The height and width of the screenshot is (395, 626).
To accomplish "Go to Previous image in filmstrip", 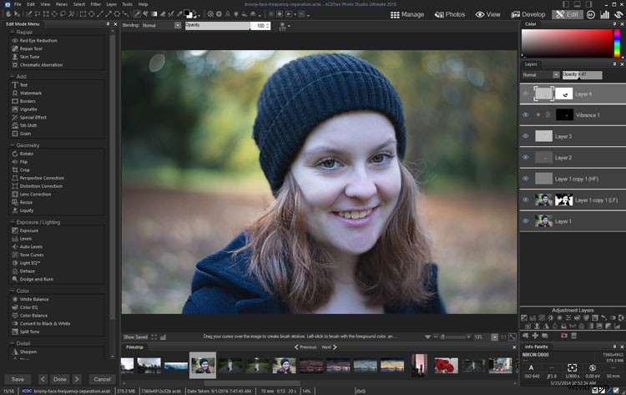I will click(x=305, y=347).
